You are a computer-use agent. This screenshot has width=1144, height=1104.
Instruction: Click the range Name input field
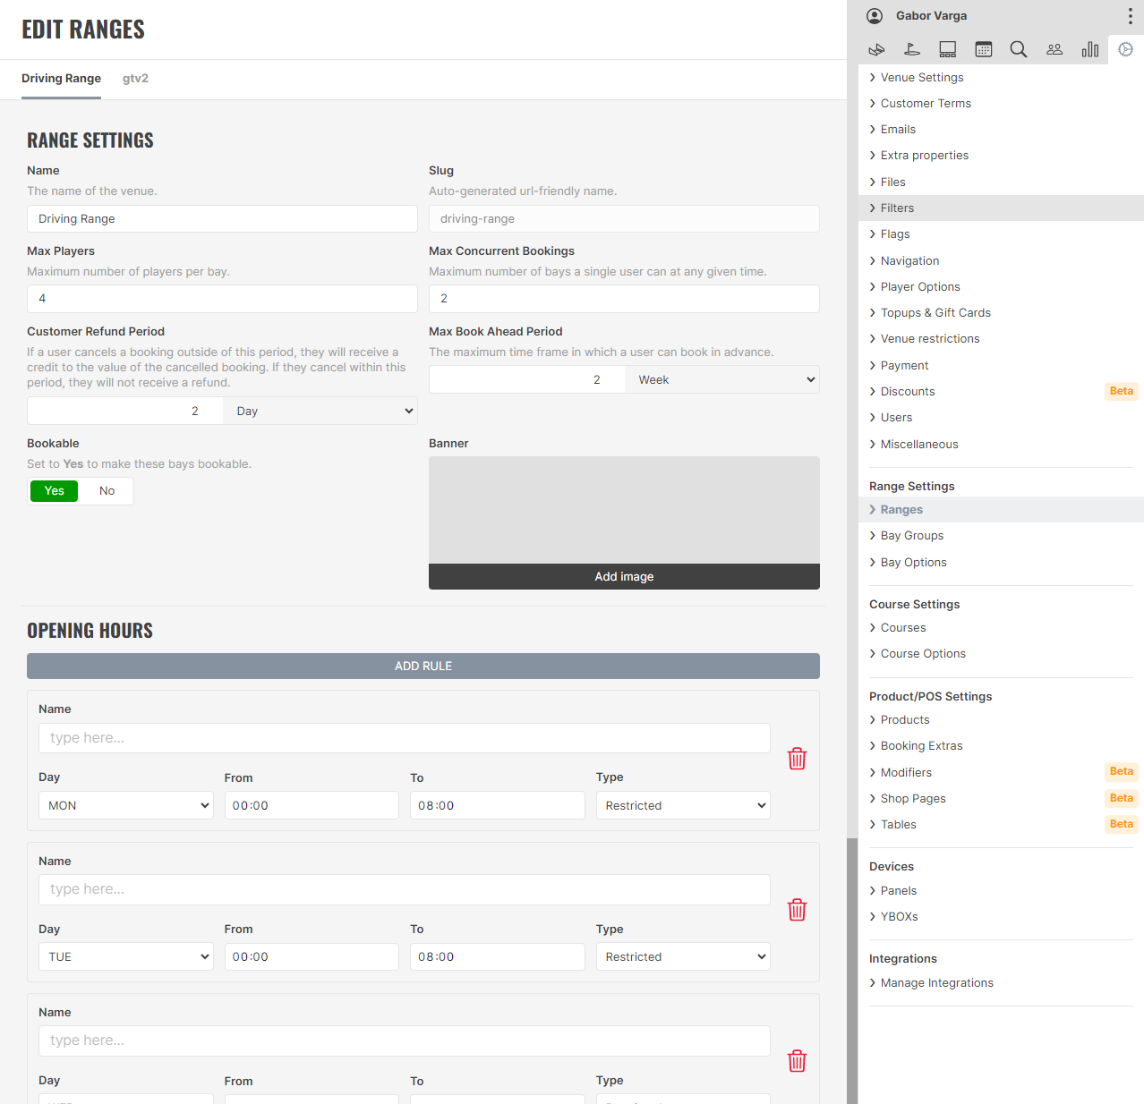pyautogui.click(x=222, y=219)
